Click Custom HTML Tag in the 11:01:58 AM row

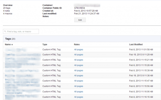point(52,50)
